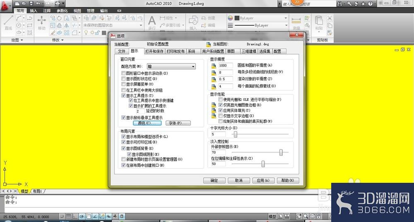Click the 应用(A) button
This screenshot has width=414, height=222.
coord(263,180)
